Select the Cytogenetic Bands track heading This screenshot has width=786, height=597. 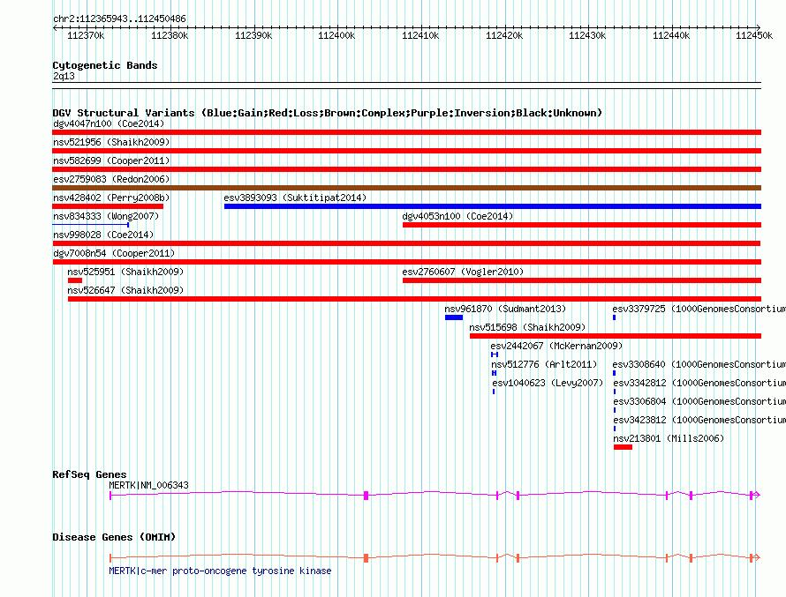104,65
